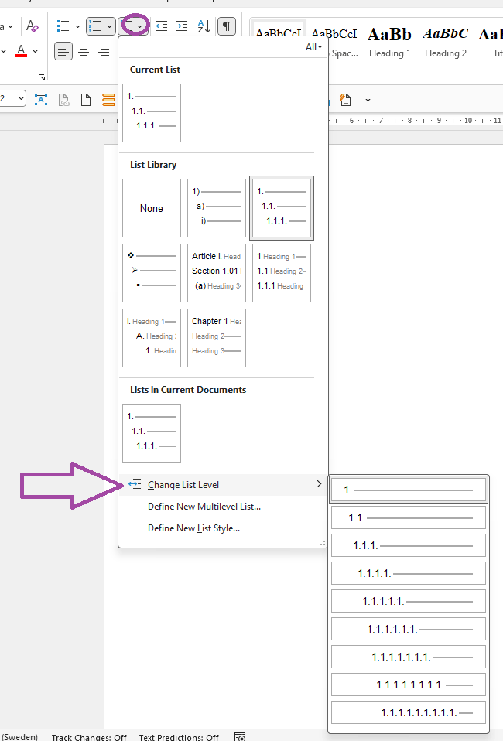Viewport: 503px width, 741px height.
Task: Click the macro recording status bar icon
Action: 240,737
